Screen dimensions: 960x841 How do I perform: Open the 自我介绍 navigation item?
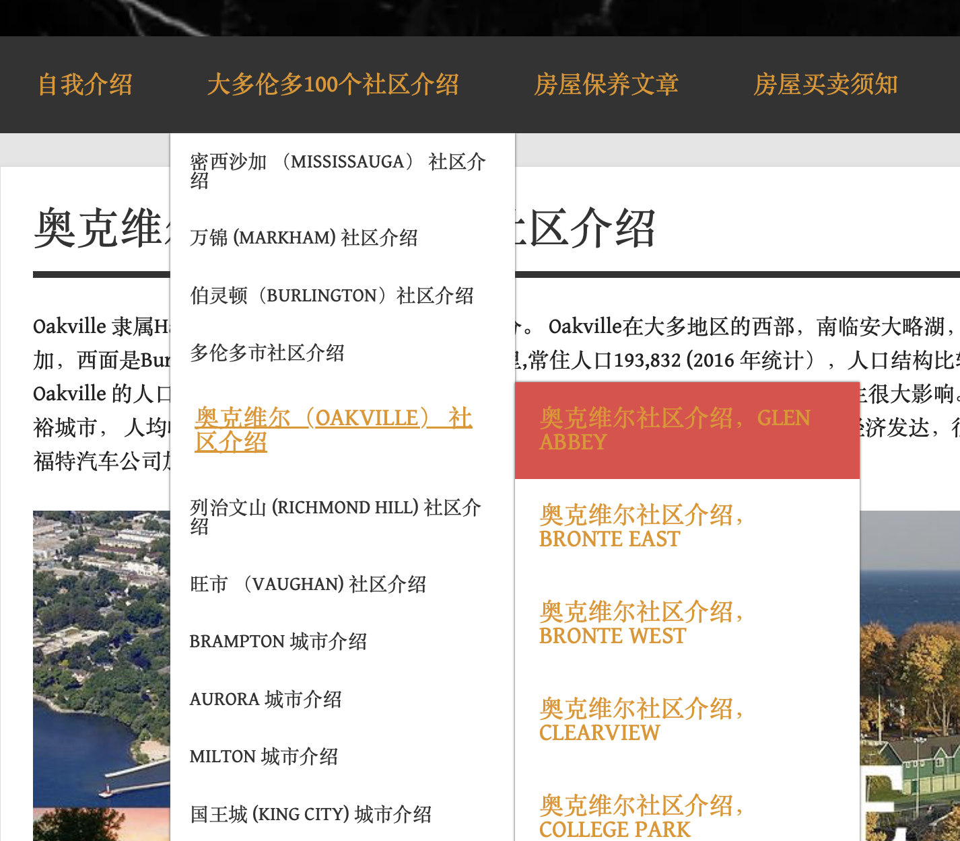(x=85, y=85)
